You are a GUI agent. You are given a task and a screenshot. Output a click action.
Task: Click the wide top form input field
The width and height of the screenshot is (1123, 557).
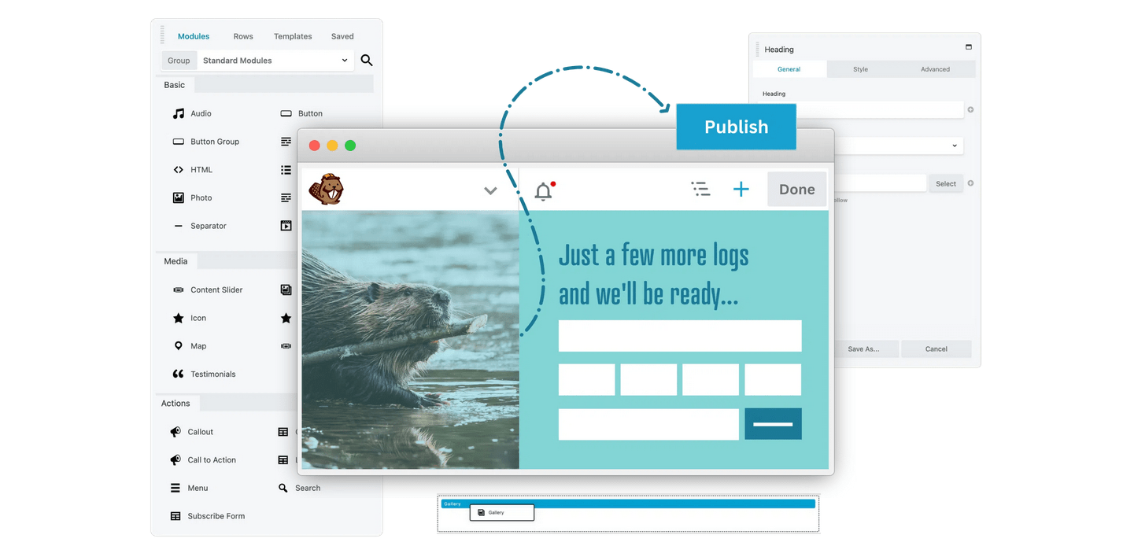click(x=680, y=336)
